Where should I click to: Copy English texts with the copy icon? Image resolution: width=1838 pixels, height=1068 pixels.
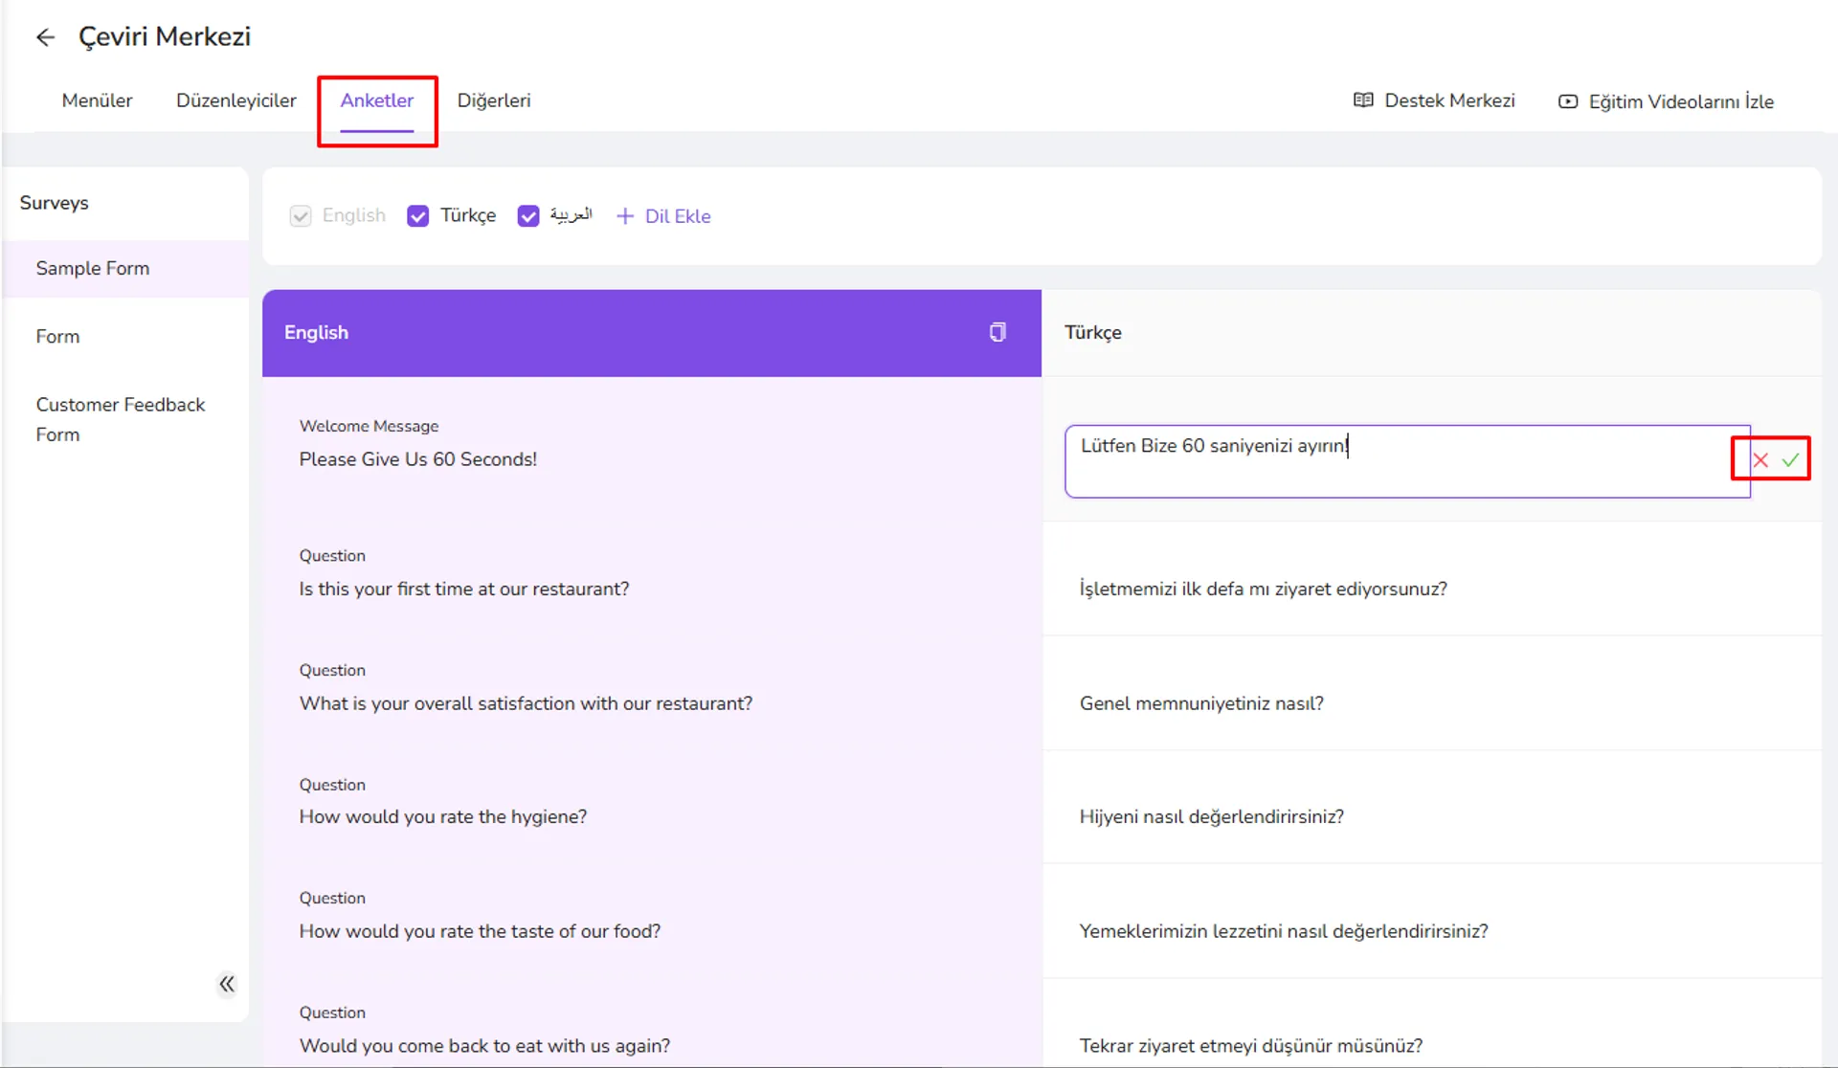click(997, 332)
